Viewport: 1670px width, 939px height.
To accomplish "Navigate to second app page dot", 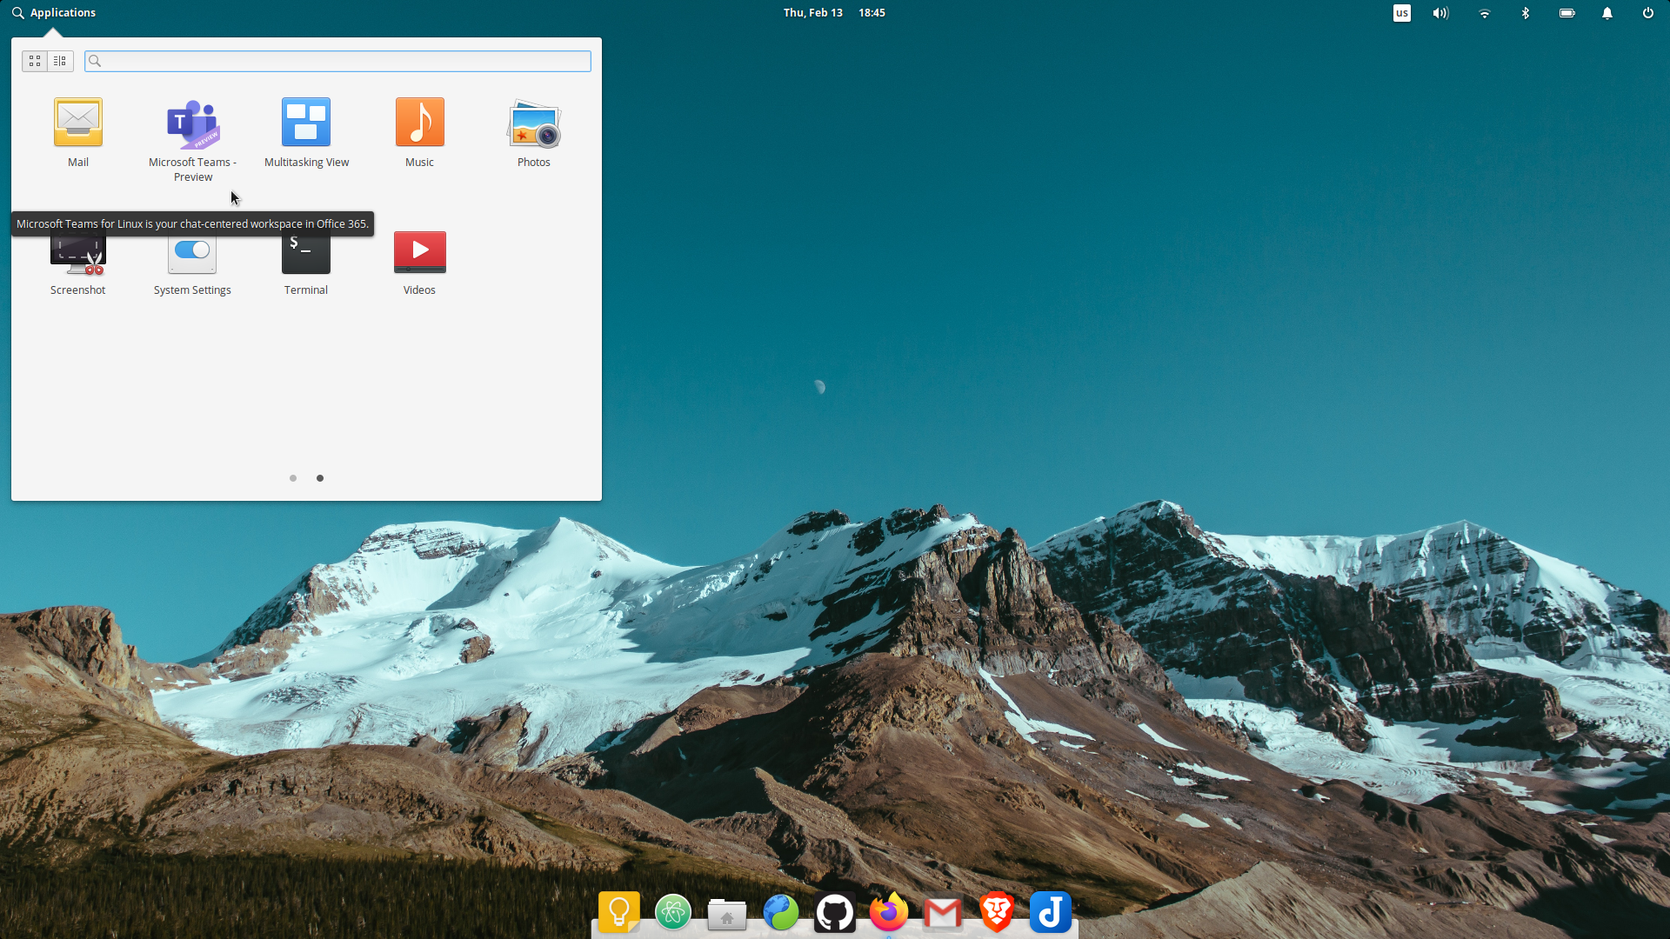I will 320,477.
